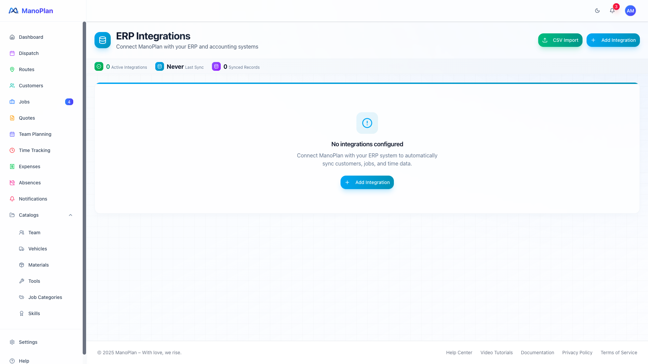Viewport: 648px width, 364px height.
Task: Open the notifications bell in the header
Action: click(612, 11)
